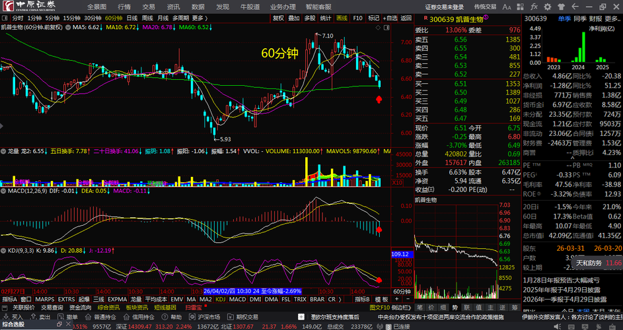Viewport: 623px width, 330px height.
Task: Toggle the 画线 drawing tool button
Action: (342, 18)
